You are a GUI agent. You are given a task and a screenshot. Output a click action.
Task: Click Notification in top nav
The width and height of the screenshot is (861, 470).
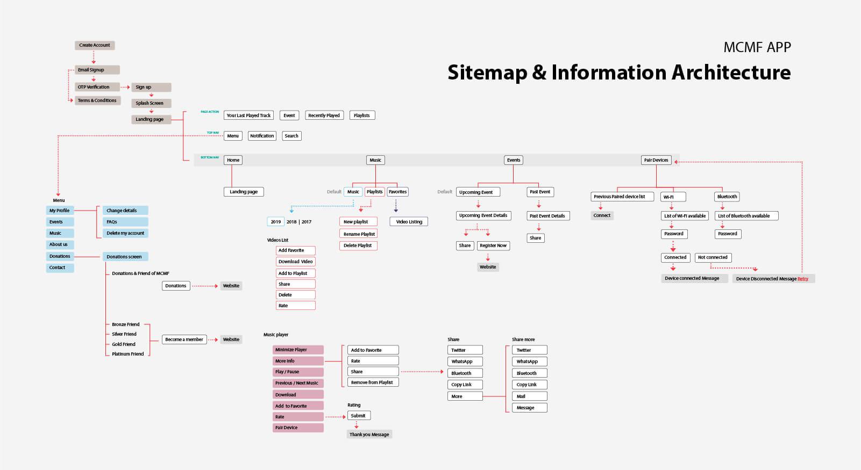(x=262, y=136)
